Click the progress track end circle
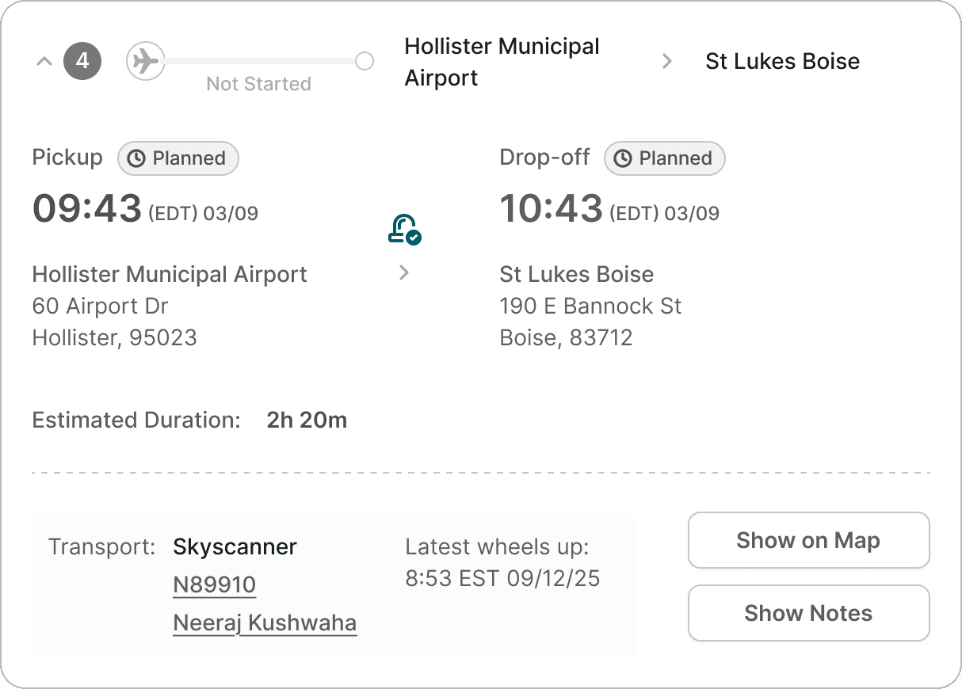 pos(365,61)
